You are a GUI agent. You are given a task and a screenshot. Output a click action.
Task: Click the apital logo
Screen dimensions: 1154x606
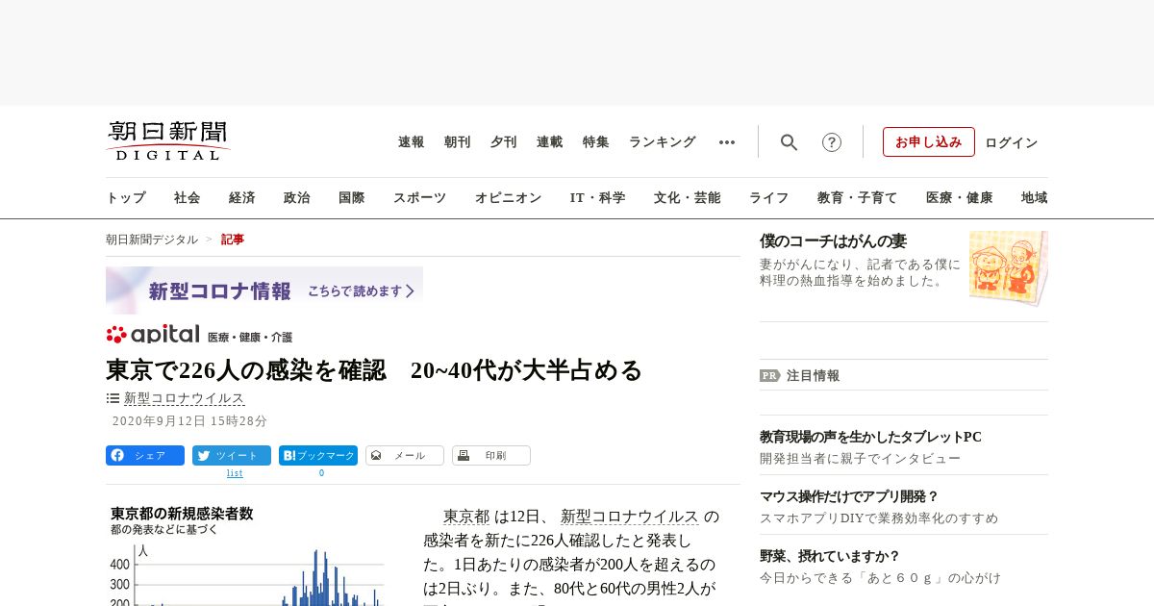[153, 334]
